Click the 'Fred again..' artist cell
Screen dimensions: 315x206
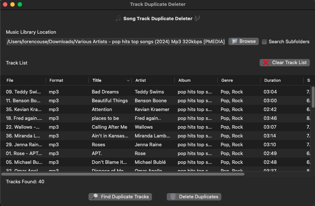pyautogui.click(x=148, y=118)
